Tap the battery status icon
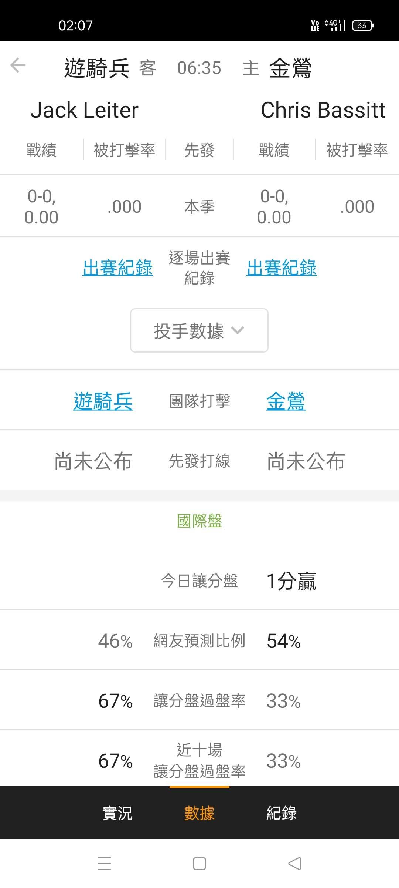The height and width of the screenshot is (888, 399). click(362, 25)
